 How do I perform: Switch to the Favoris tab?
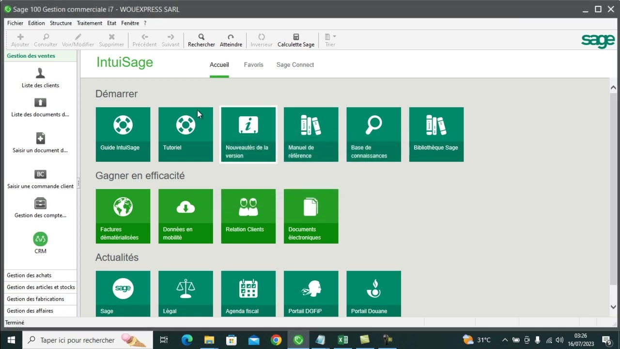pyautogui.click(x=254, y=65)
